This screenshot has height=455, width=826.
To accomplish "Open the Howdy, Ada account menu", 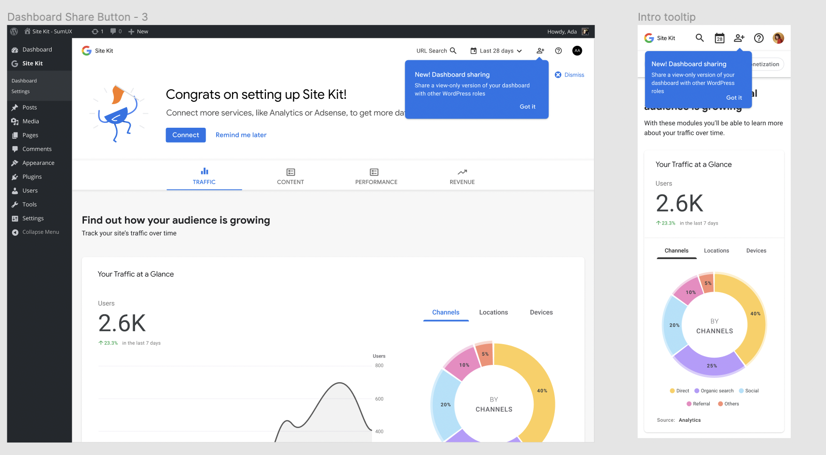I will pos(568,31).
